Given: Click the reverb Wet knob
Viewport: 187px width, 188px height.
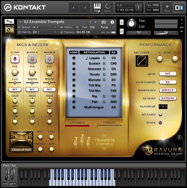Looking at the screenshot, I should pyautogui.click(x=40, y=137).
